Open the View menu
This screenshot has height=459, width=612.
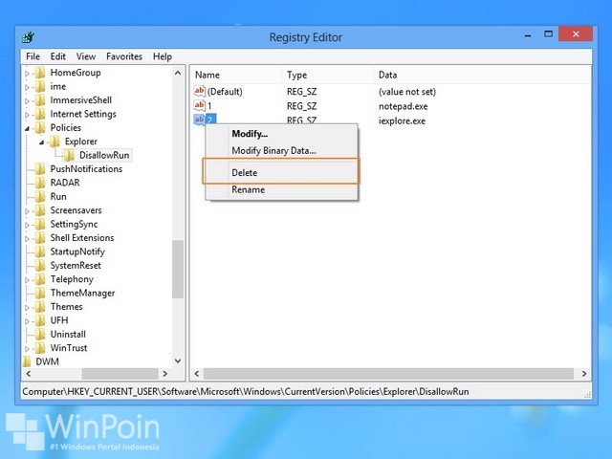86,56
